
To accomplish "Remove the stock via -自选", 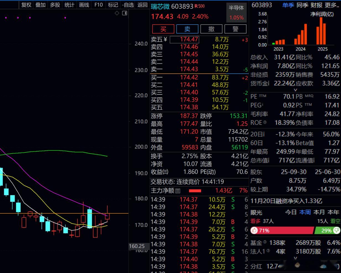I will click(128, 5).
